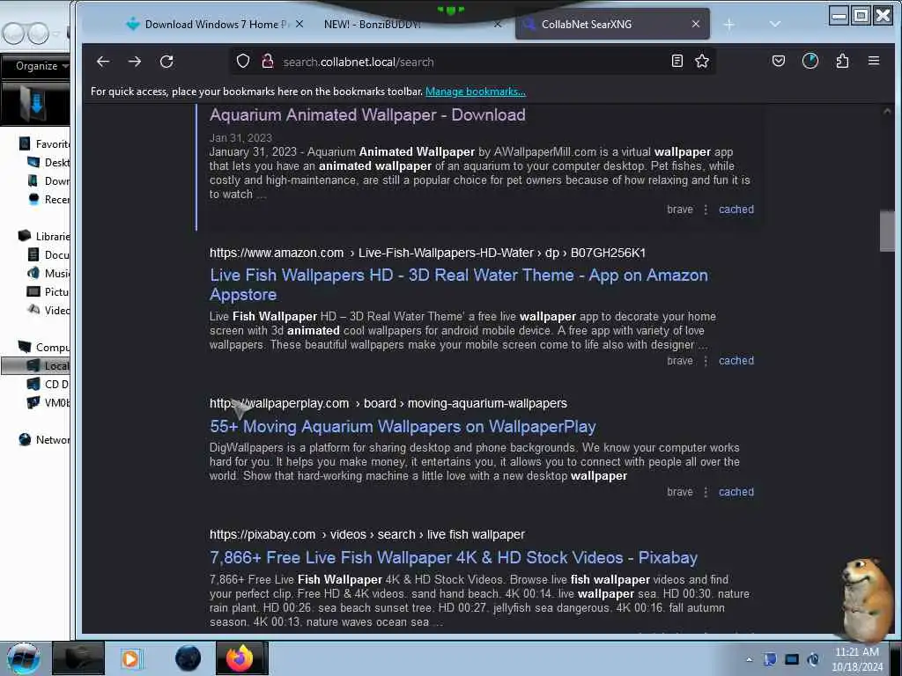Close the CollabNet SearXNG tab
902x676 pixels.
pos(696,24)
